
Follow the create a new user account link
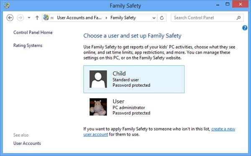(x=223, y=129)
